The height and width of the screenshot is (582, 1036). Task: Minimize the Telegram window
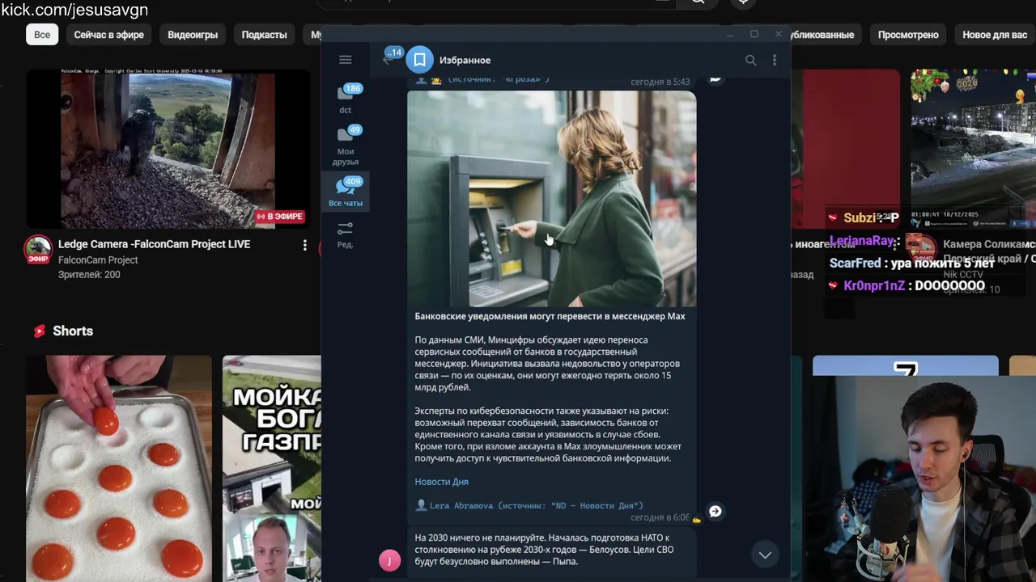[x=729, y=34]
